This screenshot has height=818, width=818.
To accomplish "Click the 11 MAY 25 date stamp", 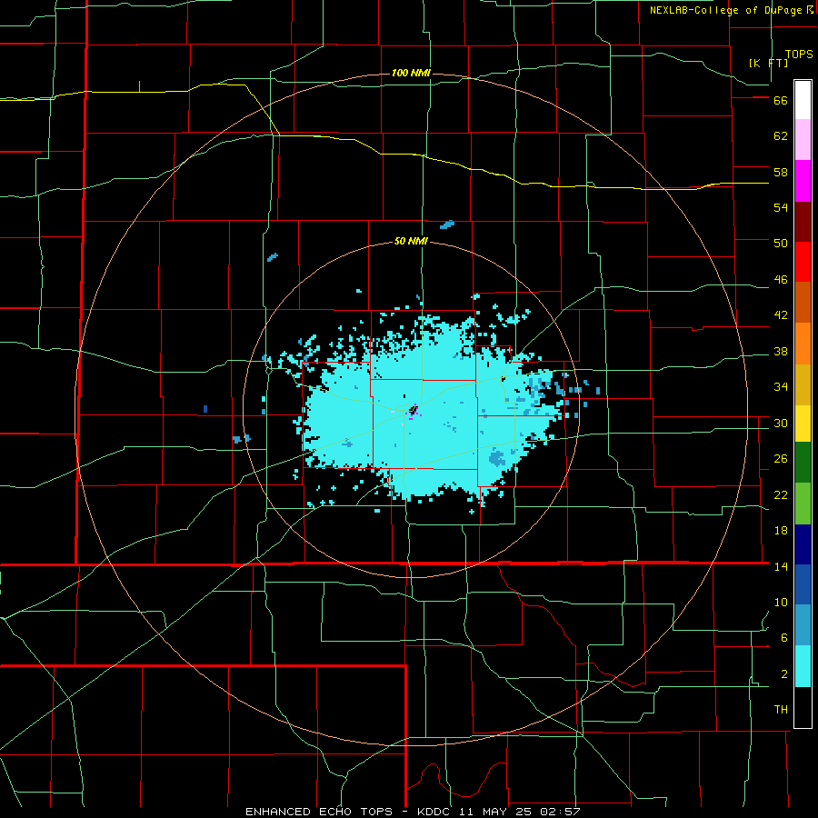I will (x=496, y=812).
